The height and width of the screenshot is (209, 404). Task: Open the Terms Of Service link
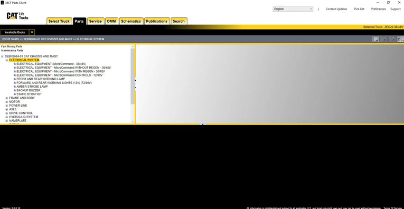point(393,208)
